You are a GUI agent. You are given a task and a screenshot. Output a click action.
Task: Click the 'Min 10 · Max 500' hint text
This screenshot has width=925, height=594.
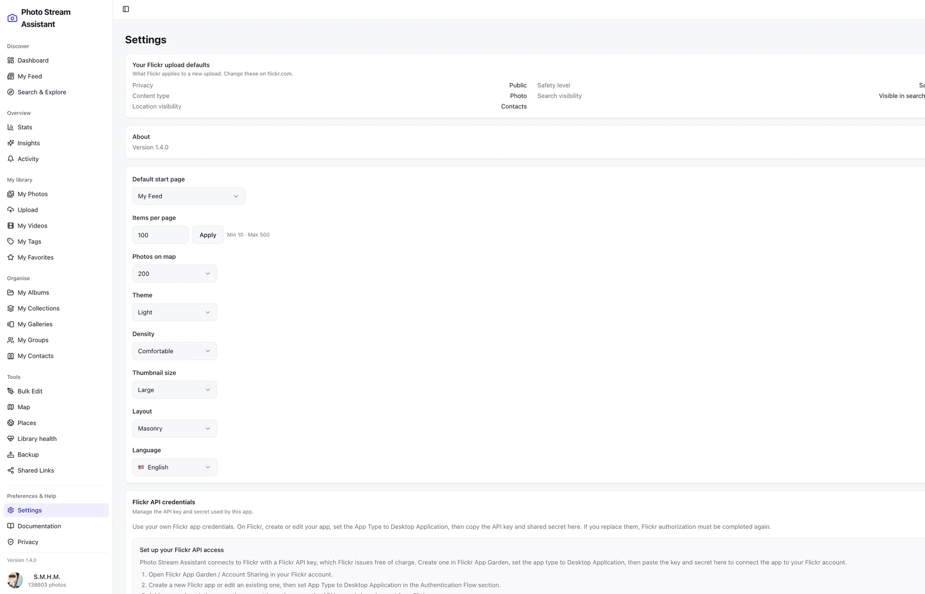click(248, 235)
